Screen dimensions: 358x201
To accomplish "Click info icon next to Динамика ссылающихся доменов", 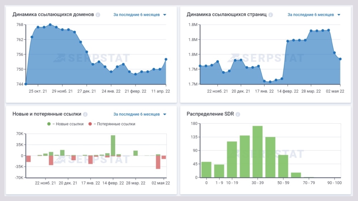I will pyautogui.click(x=98, y=15).
